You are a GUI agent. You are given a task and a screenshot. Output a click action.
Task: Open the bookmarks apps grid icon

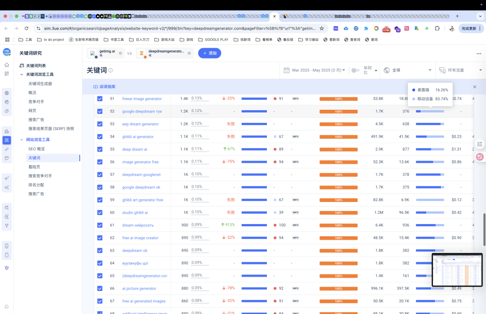click(x=8, y=40)
